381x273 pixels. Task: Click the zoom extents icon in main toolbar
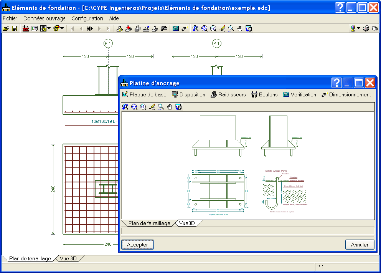(x=205, y=28)
